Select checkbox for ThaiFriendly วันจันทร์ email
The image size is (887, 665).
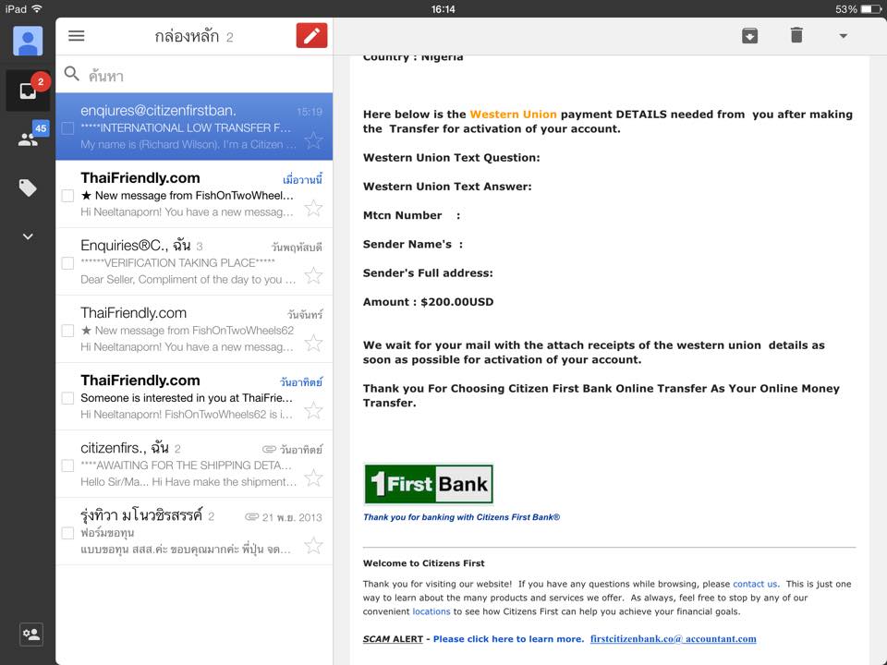67,331
